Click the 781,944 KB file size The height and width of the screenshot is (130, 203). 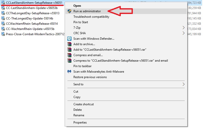click(194, 13)
